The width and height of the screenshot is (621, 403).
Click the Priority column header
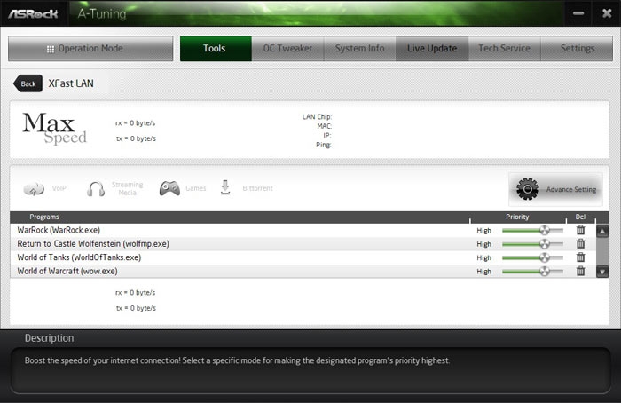click(517, 217)
